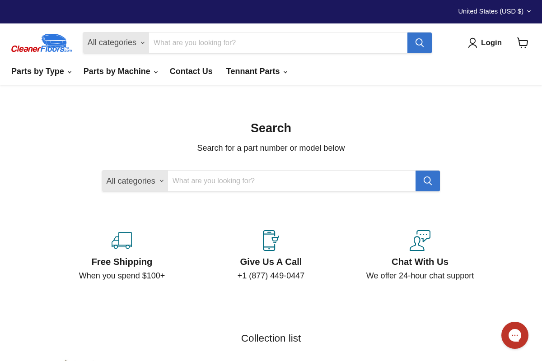
Task: Click the Free Shipping truck icon
Action: tap(121, 241)
